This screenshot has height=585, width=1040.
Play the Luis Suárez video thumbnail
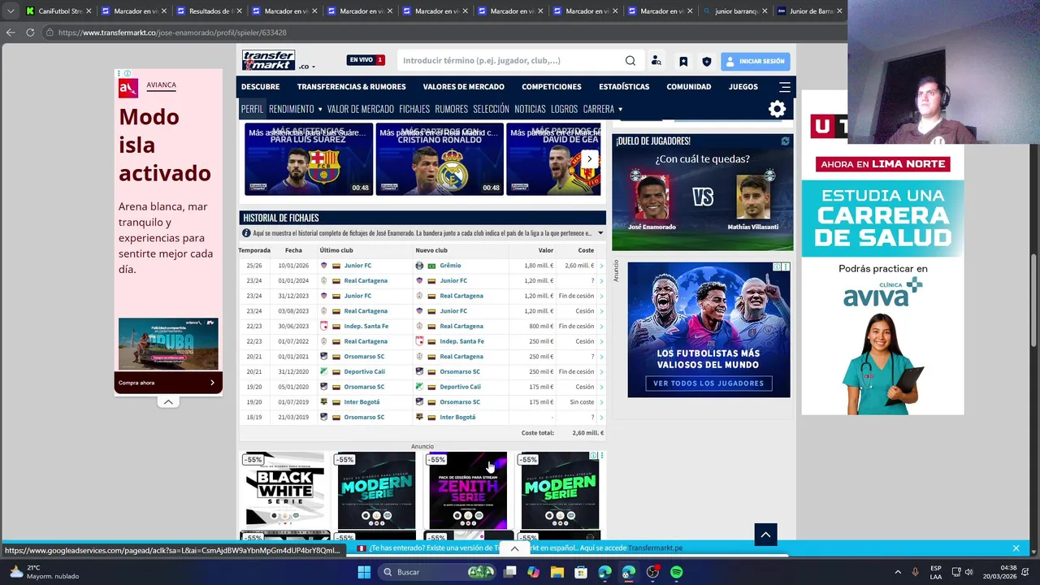(x=309, y=159)
